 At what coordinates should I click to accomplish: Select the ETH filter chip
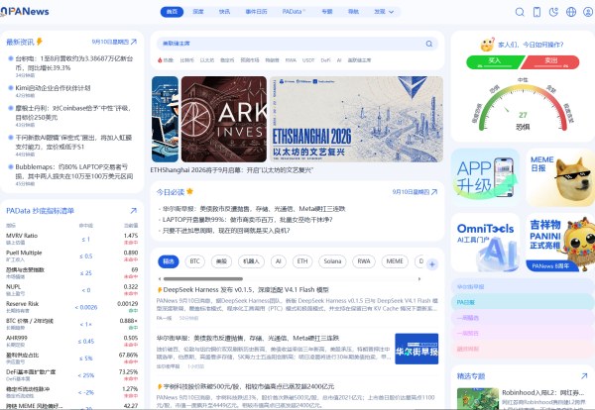(302, 261)
